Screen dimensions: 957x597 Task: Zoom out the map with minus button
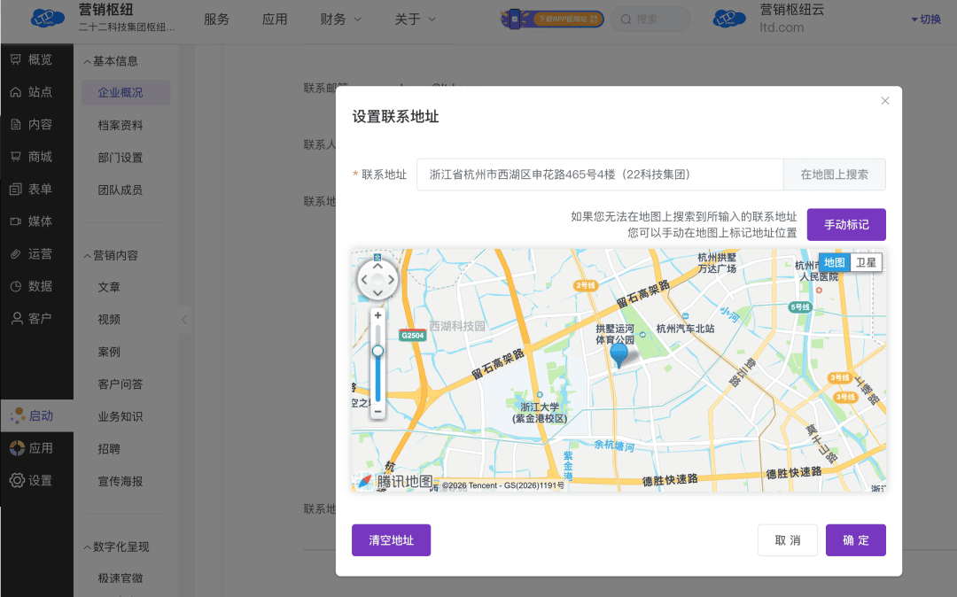tap(377, 412)
